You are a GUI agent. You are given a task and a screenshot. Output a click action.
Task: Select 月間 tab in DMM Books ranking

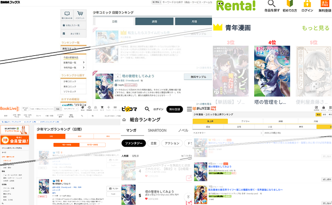194,22
